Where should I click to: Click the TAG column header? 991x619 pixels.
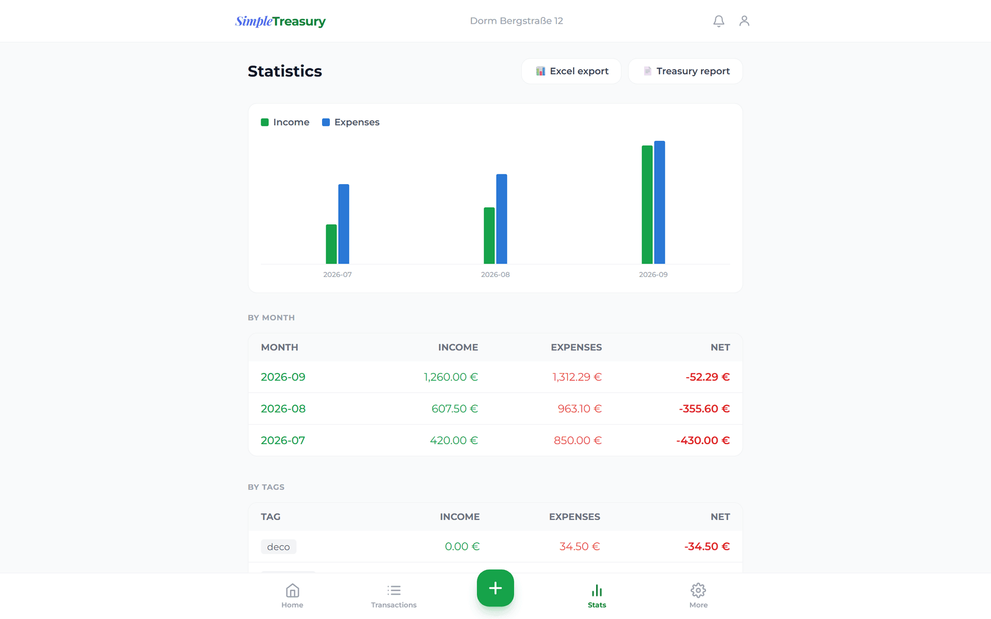270,516
